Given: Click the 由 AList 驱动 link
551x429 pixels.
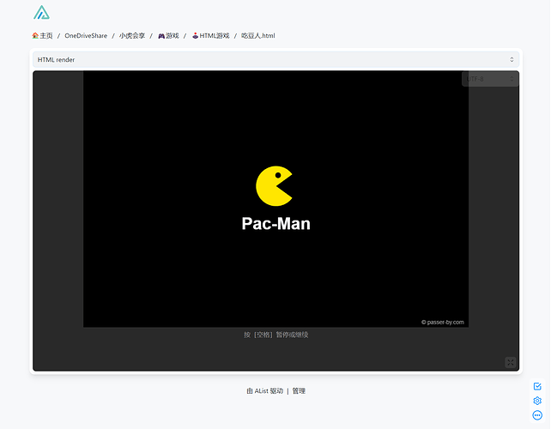Looking at the screenshot, I should click(x=264, y=390).
